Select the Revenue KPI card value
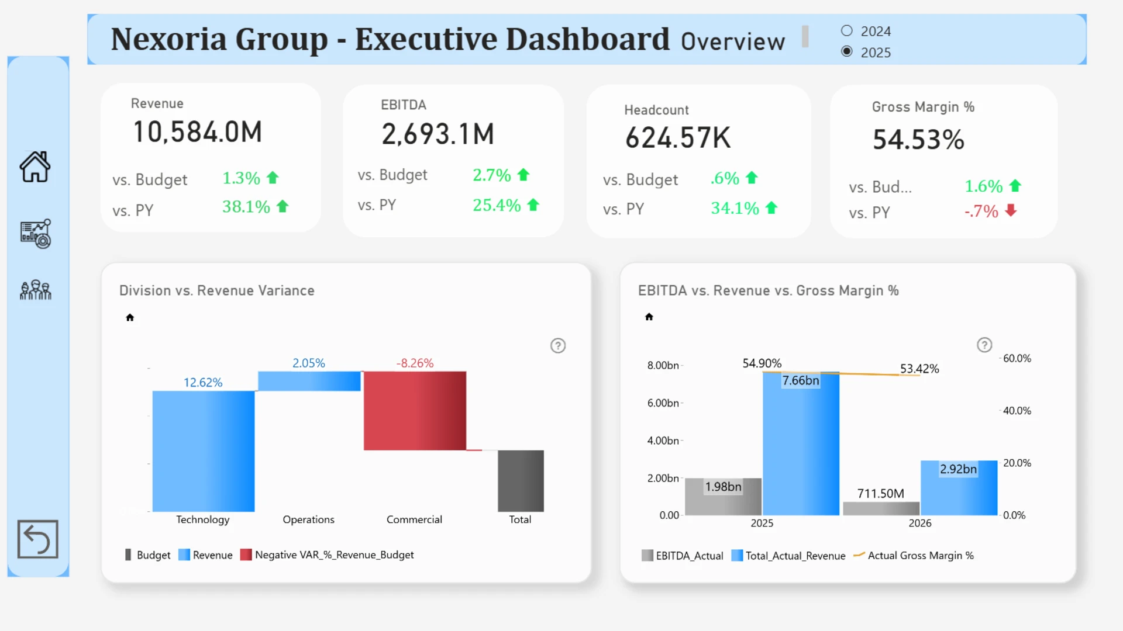Viewport: 1123px width, 631px height. 198,132
